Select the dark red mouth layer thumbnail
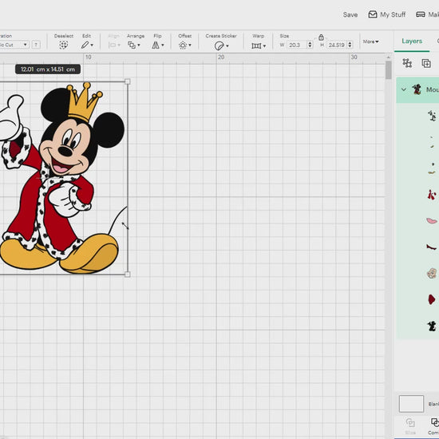This screenshot has width=439, height=439. coord(431,247)
